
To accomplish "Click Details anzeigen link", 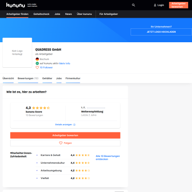I will [x=63, y=125].
